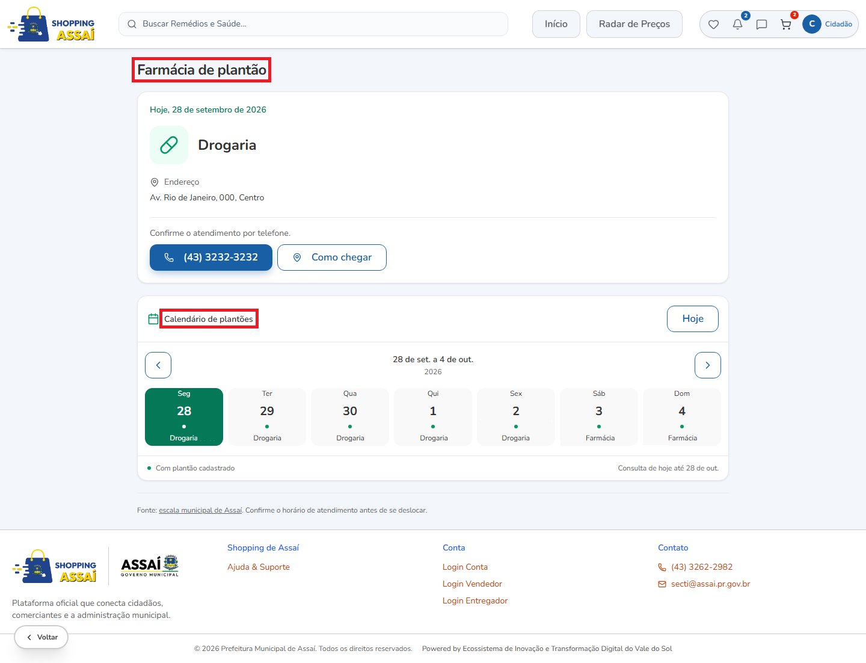
Task: Go to previous week in calendar
Action: pos(158,365)
